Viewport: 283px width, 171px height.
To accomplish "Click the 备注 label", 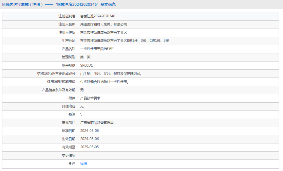I will tap(72, 115).
